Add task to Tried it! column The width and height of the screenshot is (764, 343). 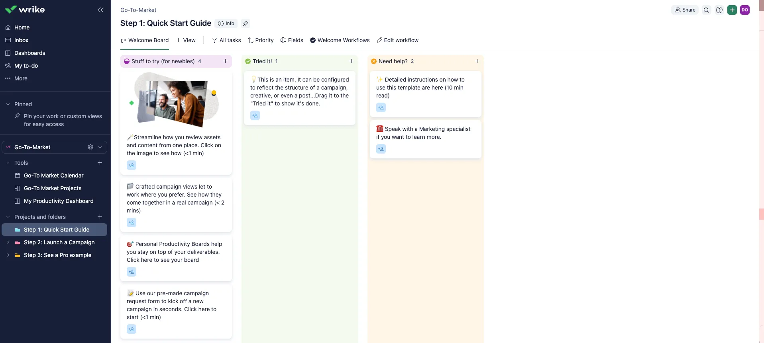(x=351, y=61)
